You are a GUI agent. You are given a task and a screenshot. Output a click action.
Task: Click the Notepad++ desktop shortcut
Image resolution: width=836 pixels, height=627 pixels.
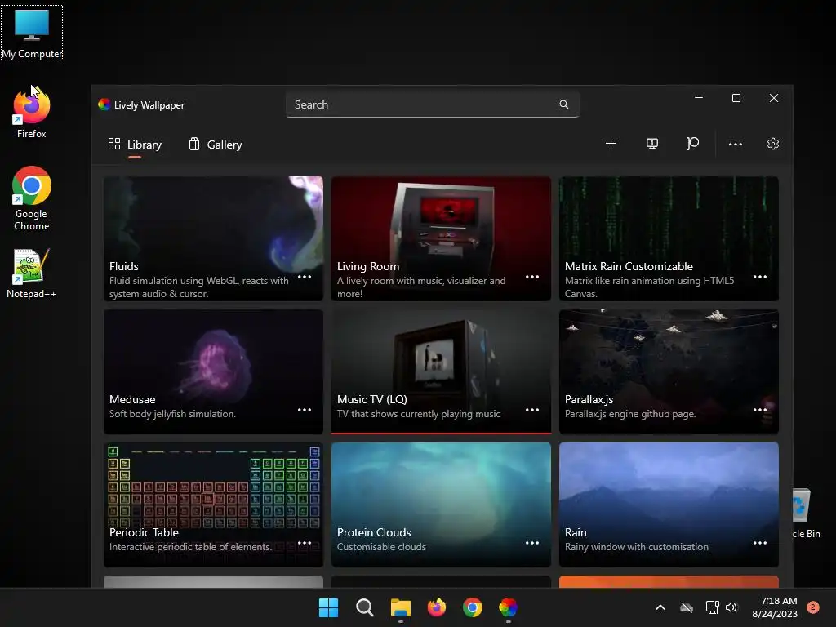point(32,273)
